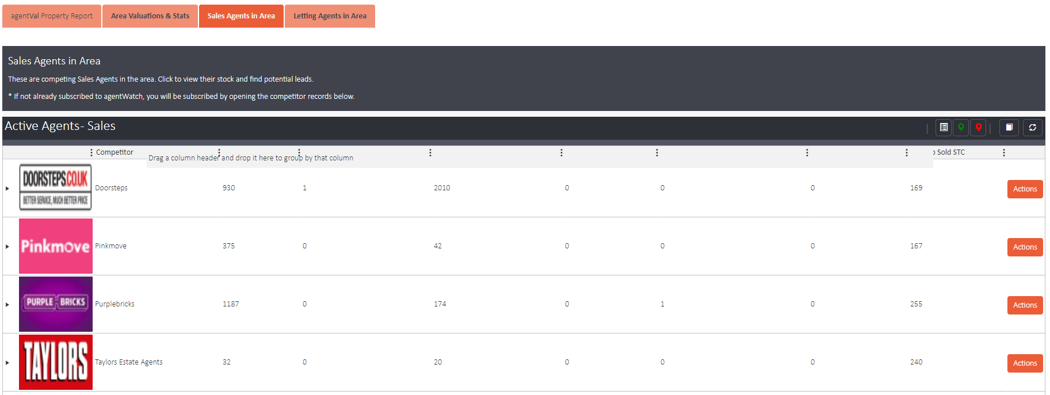Screen dimensions: 1050x395
Task: Expand the Taylors Estate Agents row
Action: coord(7,363)
